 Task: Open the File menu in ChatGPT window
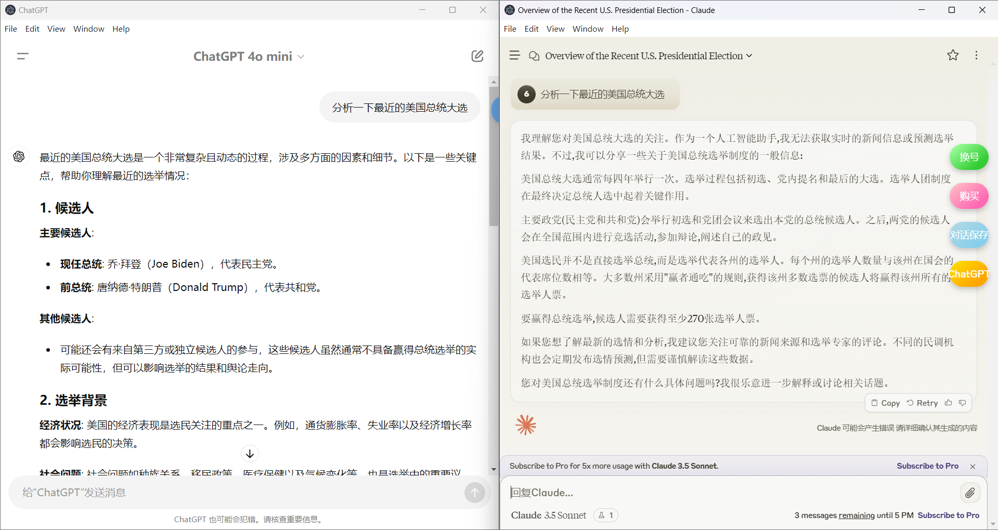click(x=11, y=29)
